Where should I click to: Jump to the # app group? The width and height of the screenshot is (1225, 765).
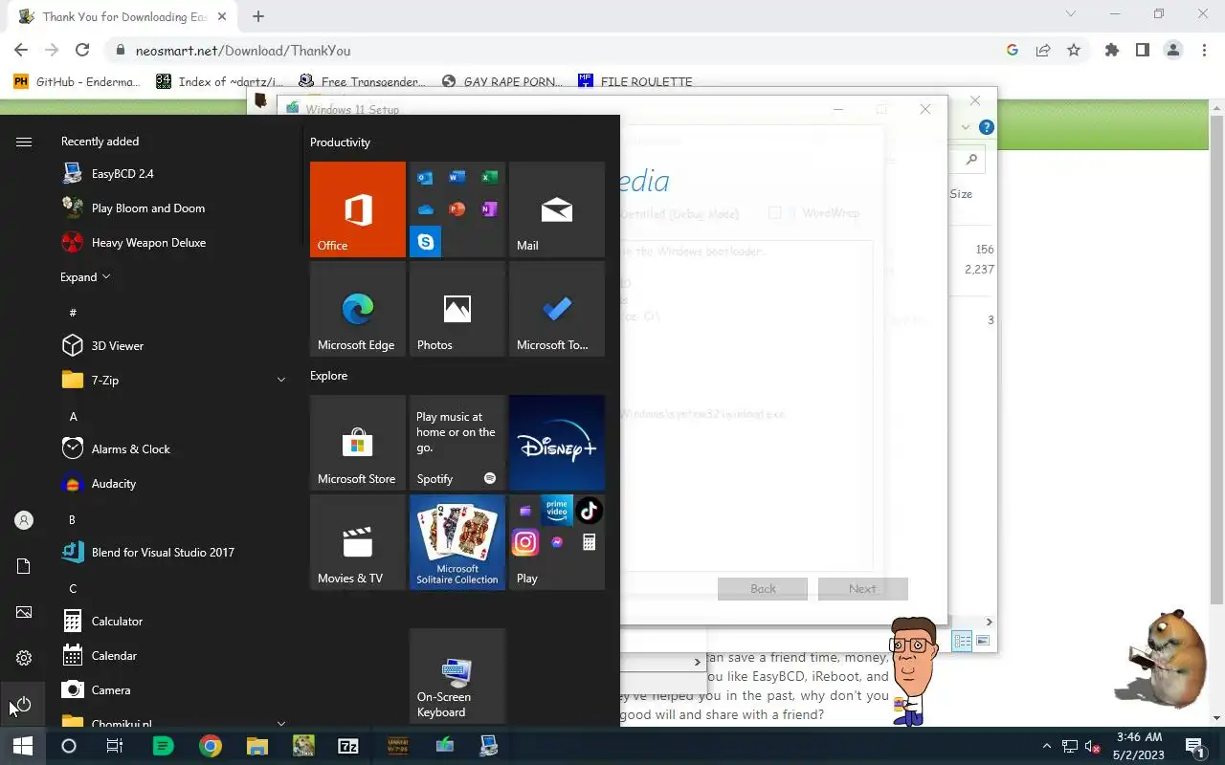[x=73, y=313]
